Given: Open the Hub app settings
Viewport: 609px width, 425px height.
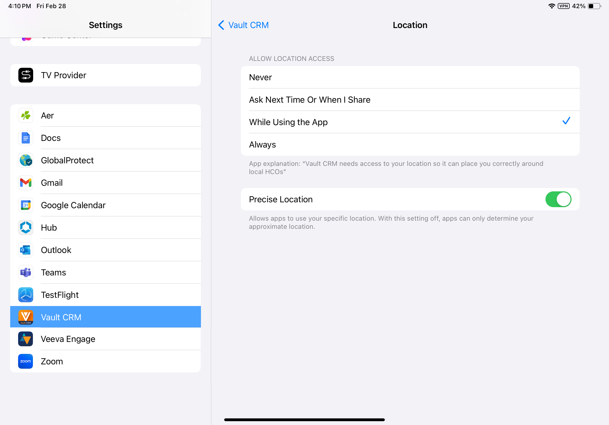Looking at the screenshot, I should click(x=105, y=228).
